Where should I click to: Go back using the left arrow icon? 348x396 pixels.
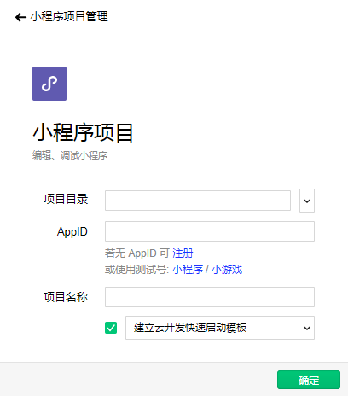click(x=20, y=17)
